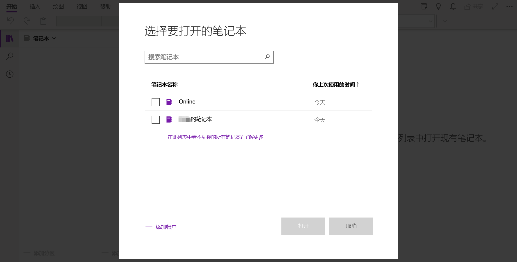Expand the 笔记本 dropdown chevron

coord(54,38)
